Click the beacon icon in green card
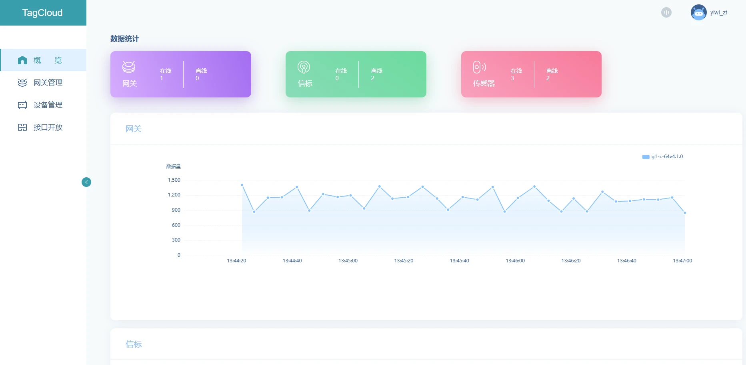Screen dimensions: 746x365 point(304,67)
